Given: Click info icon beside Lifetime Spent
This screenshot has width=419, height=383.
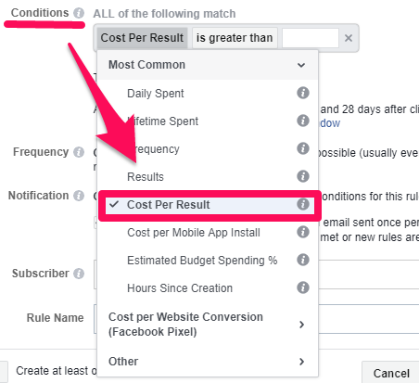Looking at the screenshot, I should pyautogui.click(x=303, y=121).
